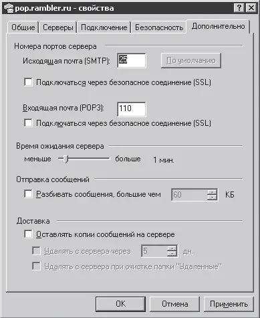Viewport: 260px width, 318px height.
Task: Increase message split size with up arrow
Action: (x=212, y=192)
